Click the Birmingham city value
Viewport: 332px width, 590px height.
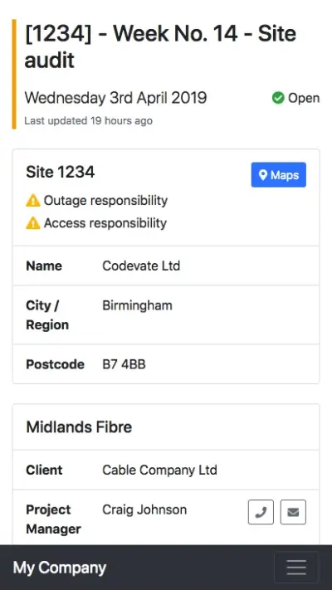[138, 305]
